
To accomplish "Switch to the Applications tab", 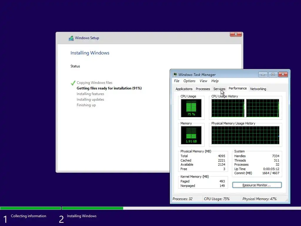I will [x=184, y=89].
